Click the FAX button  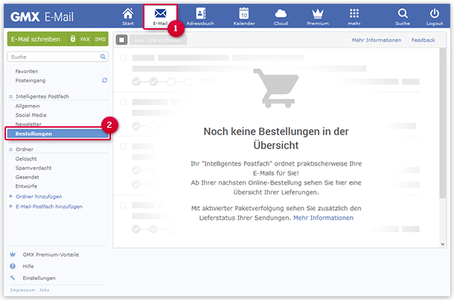pos(85,39)
